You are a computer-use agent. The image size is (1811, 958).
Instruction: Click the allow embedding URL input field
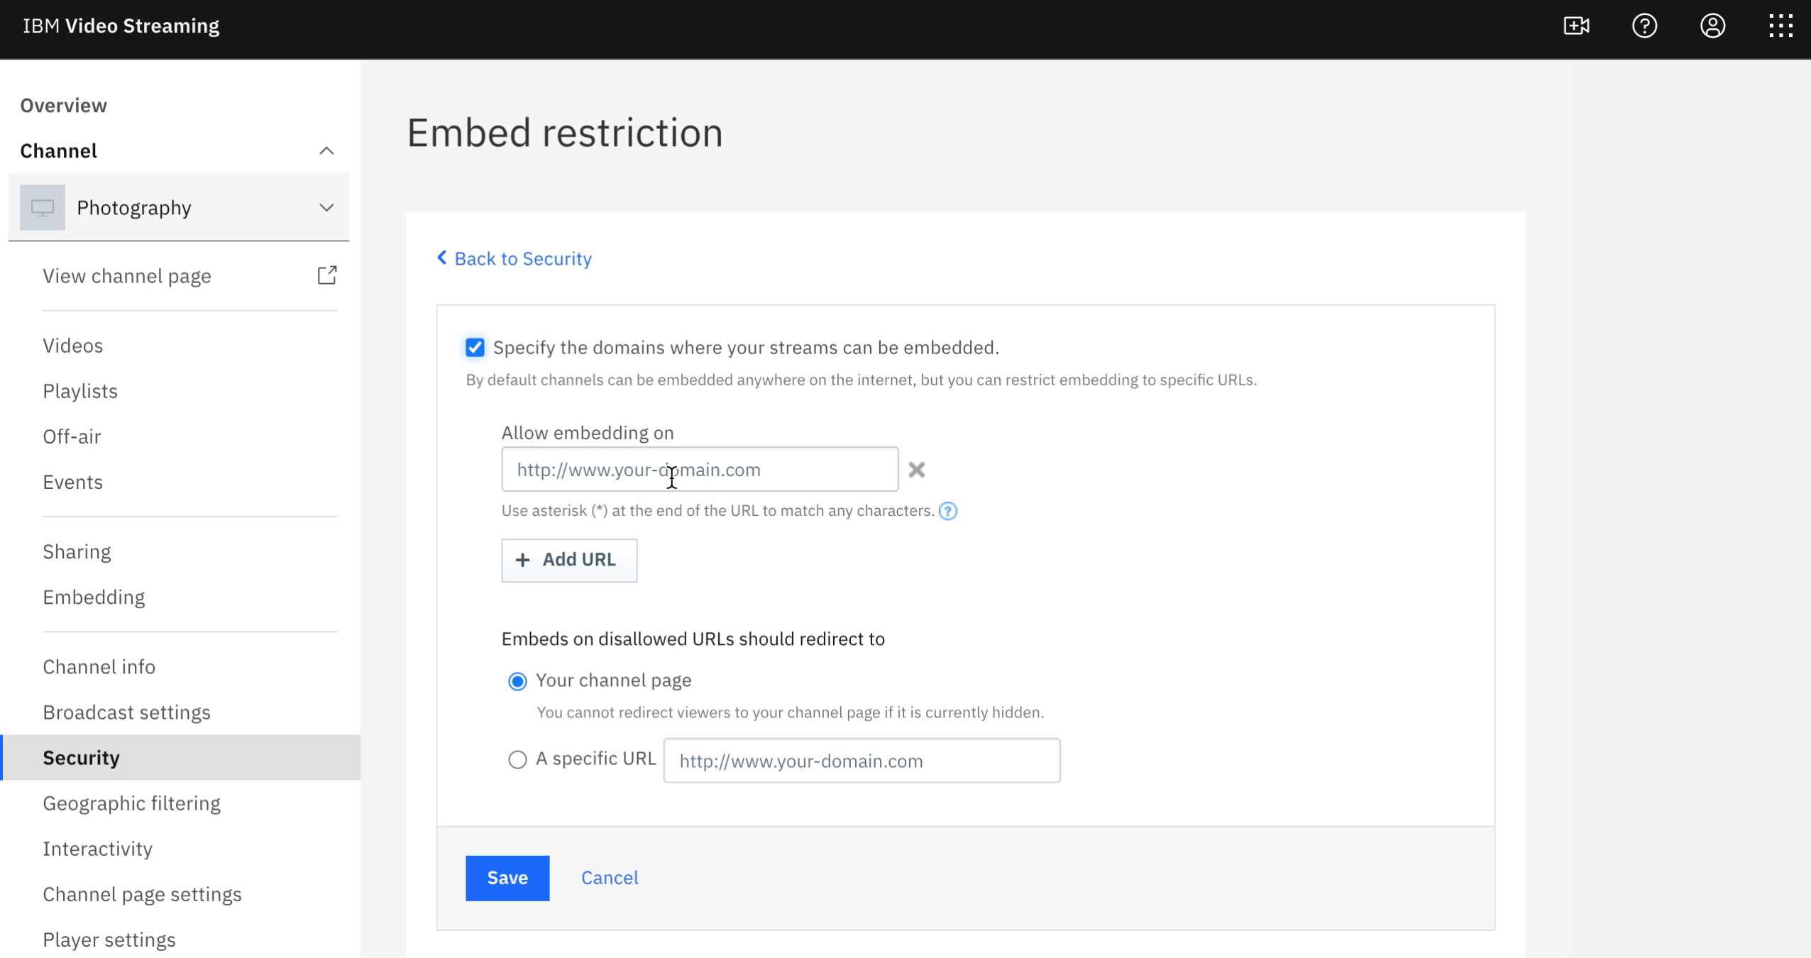(x=698, y=470)
